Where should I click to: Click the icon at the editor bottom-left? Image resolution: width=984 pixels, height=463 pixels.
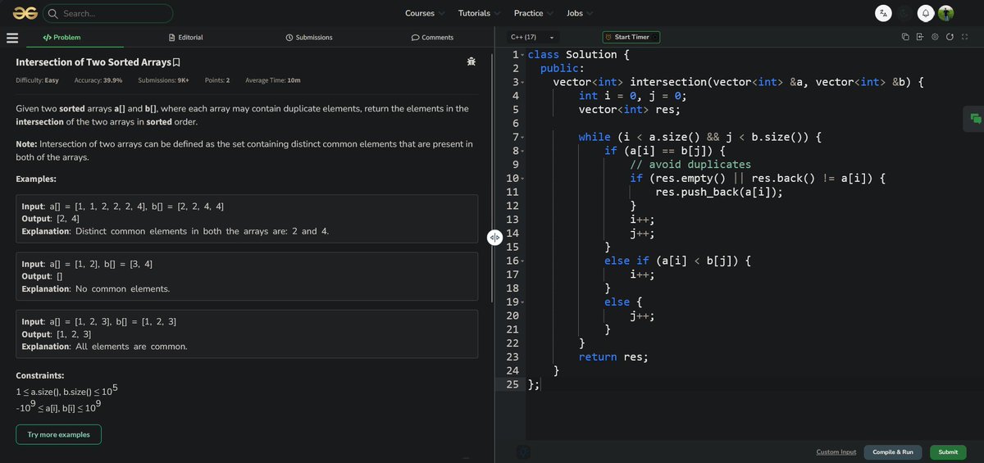524,452
